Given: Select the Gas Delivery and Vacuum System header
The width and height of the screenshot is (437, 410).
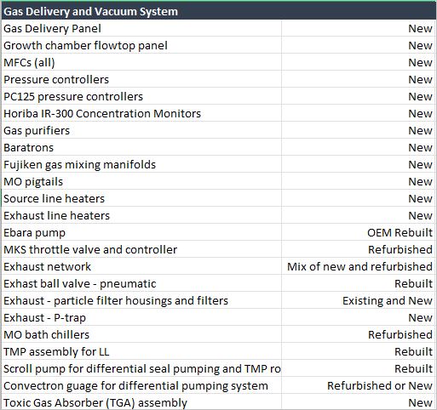Looking at the screenshot, I should coord(218,11).
